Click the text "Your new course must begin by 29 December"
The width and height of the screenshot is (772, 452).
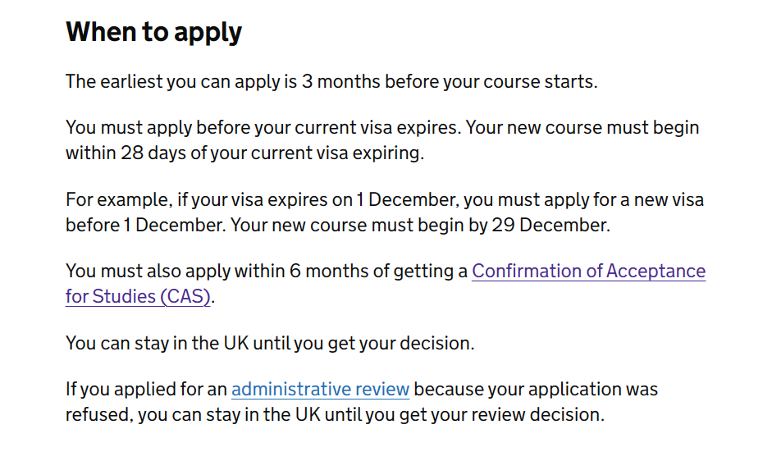420,225
